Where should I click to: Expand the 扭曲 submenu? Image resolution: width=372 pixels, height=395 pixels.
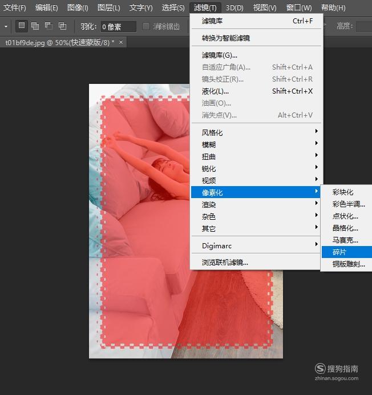pyautogui.click(x=256, y=157)
